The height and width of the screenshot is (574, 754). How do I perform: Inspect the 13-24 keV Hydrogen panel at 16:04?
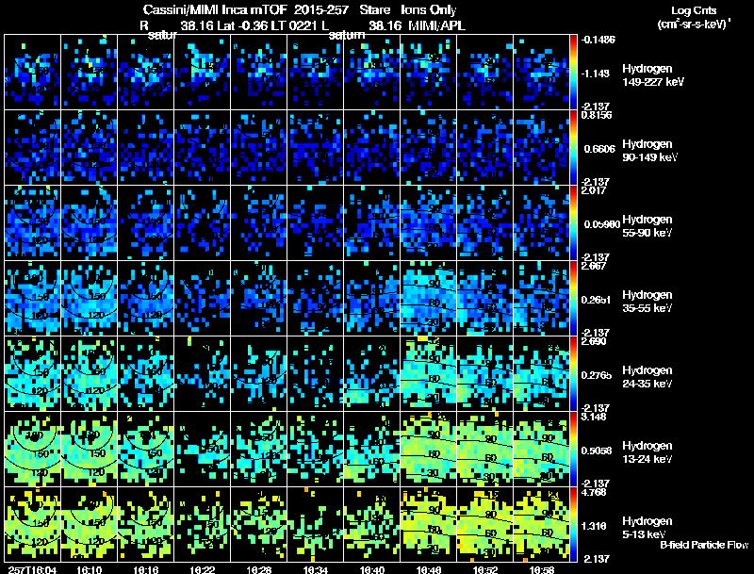(x=33, y=450)
